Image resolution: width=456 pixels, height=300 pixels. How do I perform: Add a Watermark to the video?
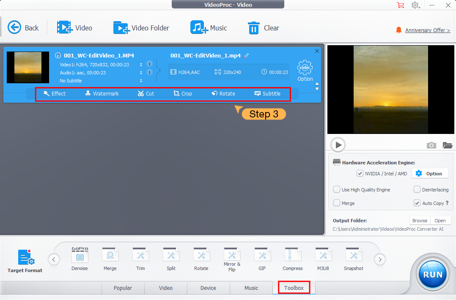pos(102,93)
